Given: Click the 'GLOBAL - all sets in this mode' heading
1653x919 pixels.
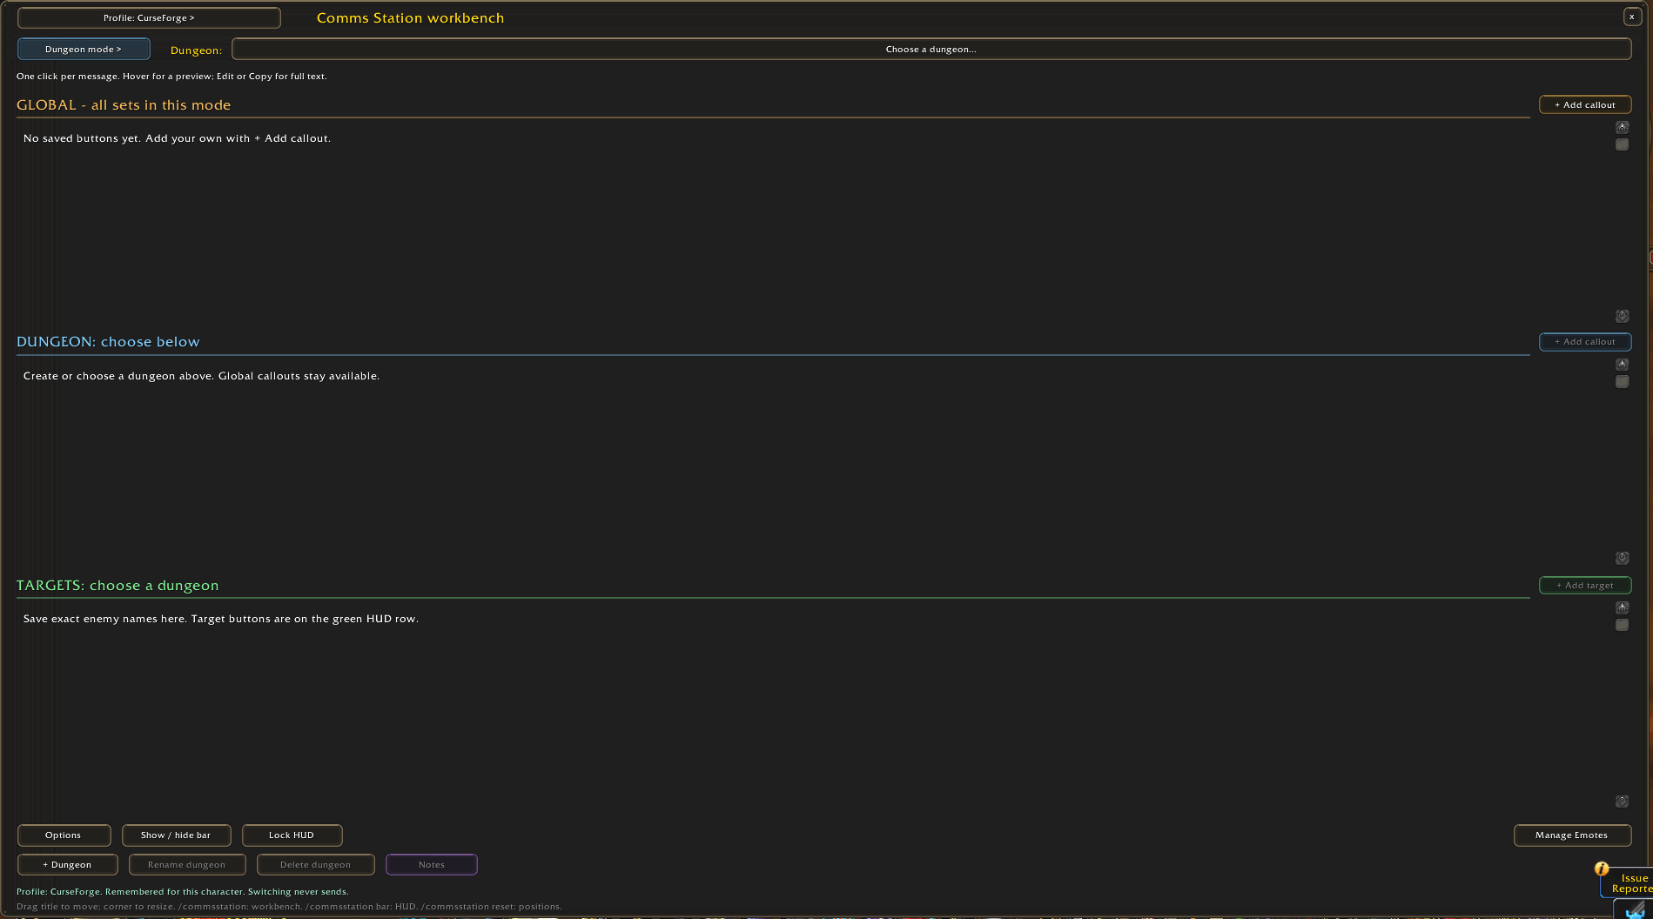Looking at the screenshot, I should tap(124, 104).
